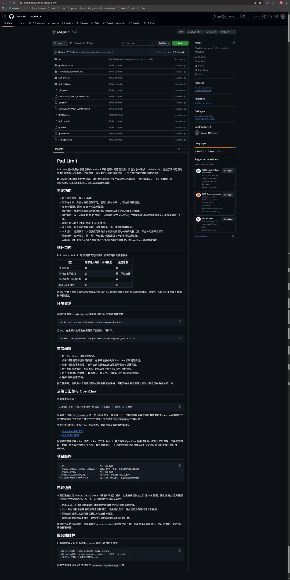This screenshot has height=580, width=290.
Task: Select the blue Python language dot
Action: pos(208,151)
